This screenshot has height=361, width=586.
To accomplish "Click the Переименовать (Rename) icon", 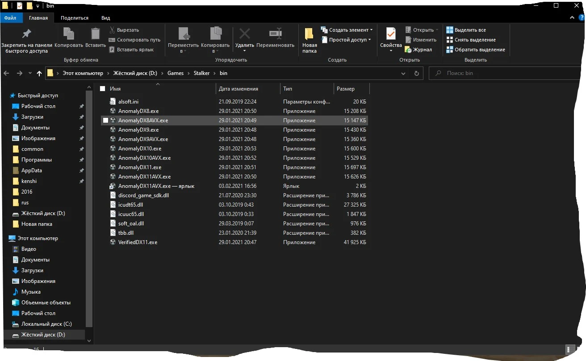I will (x=275, y=34).
